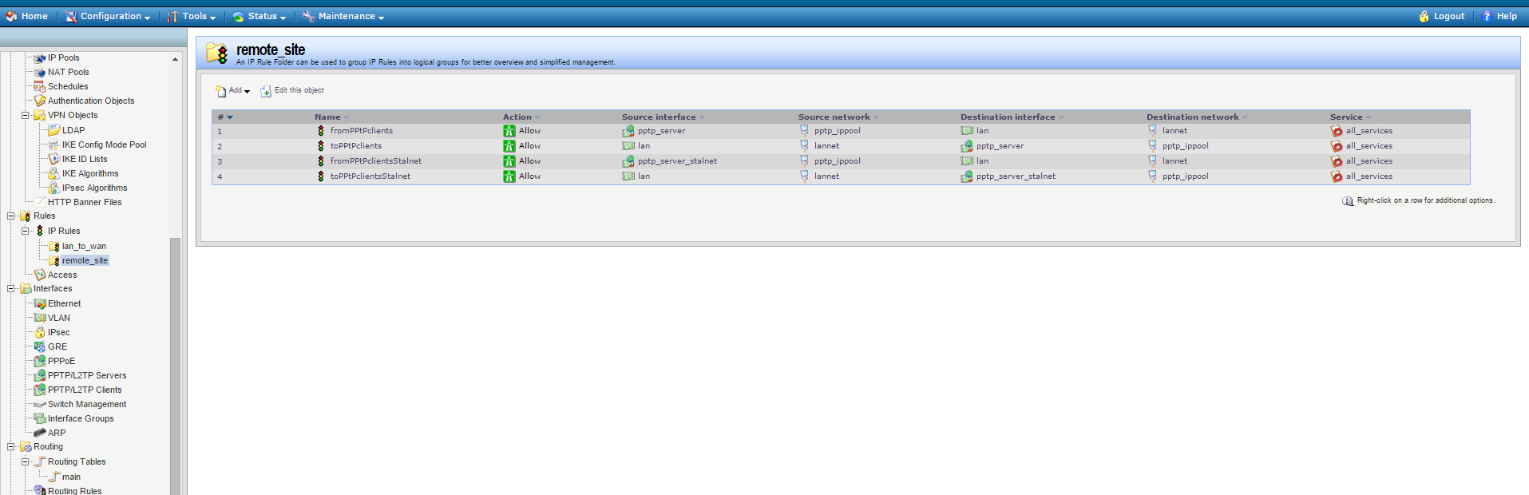Collapse the Interfaces tree section
The height and width of the screenshot is (495, 1529).
click(11, 288)
